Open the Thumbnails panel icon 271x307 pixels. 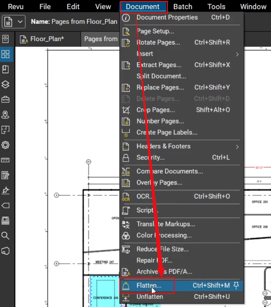pos(5,54)
